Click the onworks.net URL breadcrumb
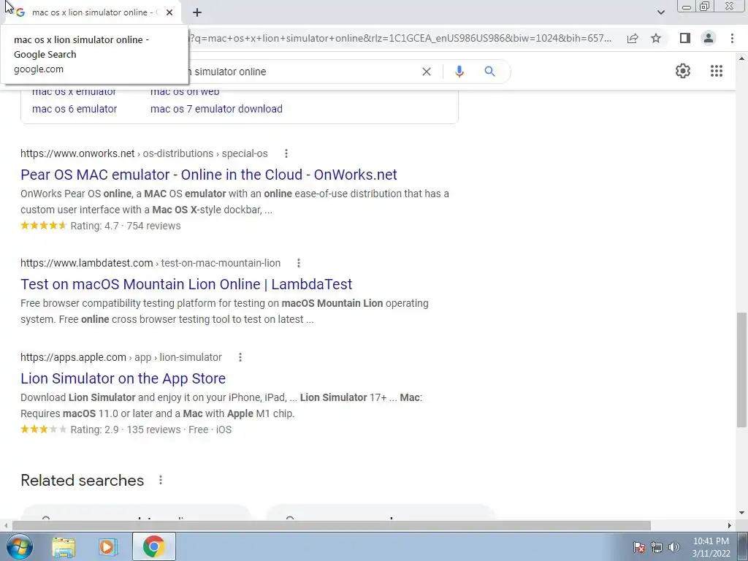748x561 pixels. click(144, 153)
